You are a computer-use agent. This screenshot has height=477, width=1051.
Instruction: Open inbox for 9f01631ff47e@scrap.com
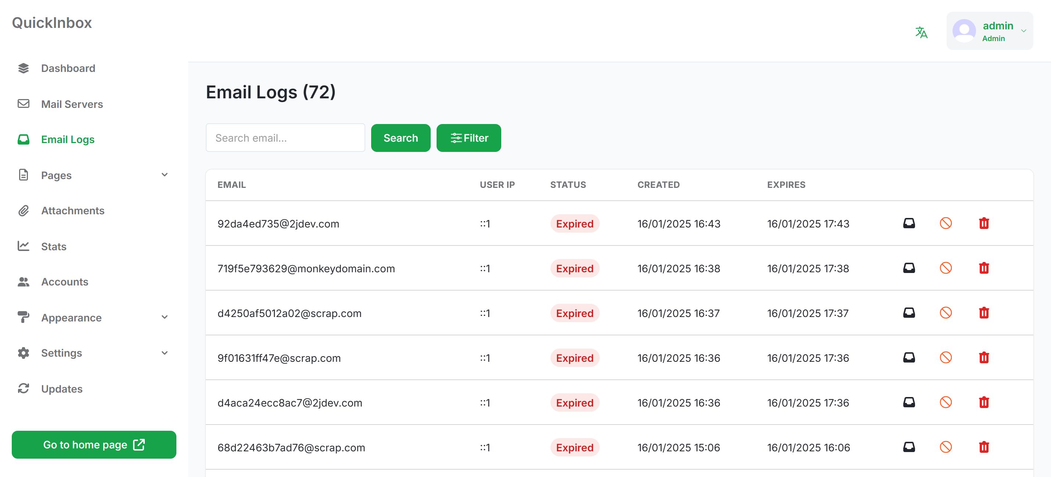click(909, 358)
